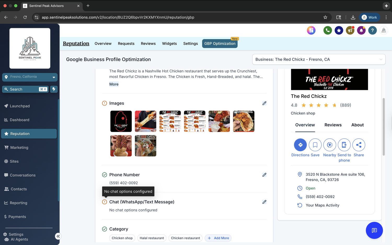Image resolution: width=392 pixels, height=245 pixels.
Task: Click the Nearby icon in preview
Action: pos(330,145)
